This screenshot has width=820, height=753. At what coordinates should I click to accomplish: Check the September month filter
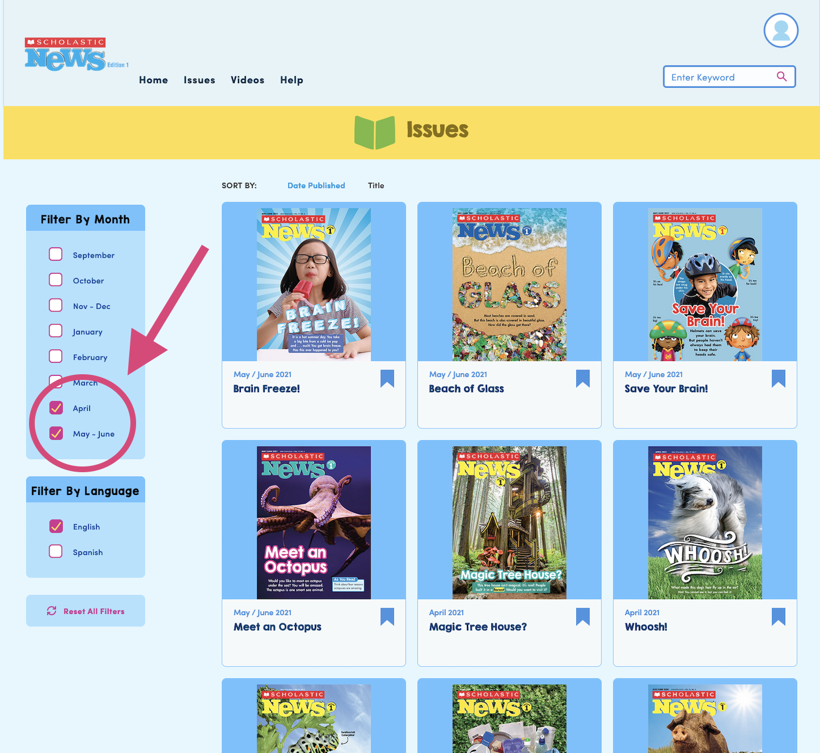coord(56,254)
